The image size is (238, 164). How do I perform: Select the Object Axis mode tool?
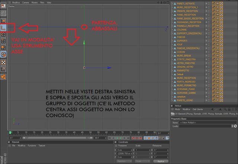[x=3, y=28]
